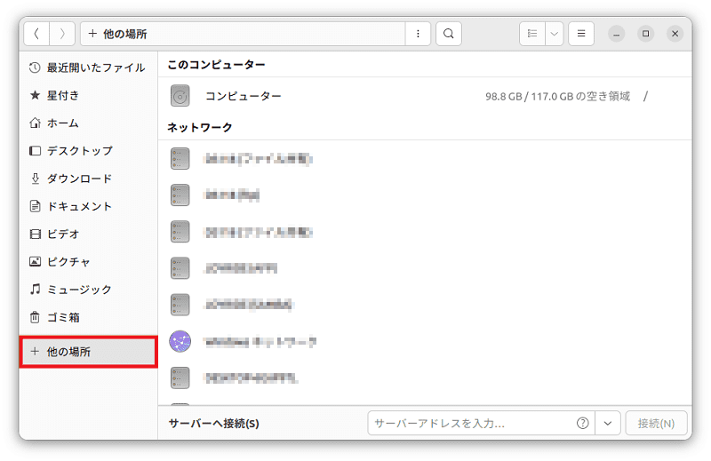Image resolution: width=711 pixels, height=461 pixels.
Task: Click the house icon beside ホーム
Action: point(35,123)
